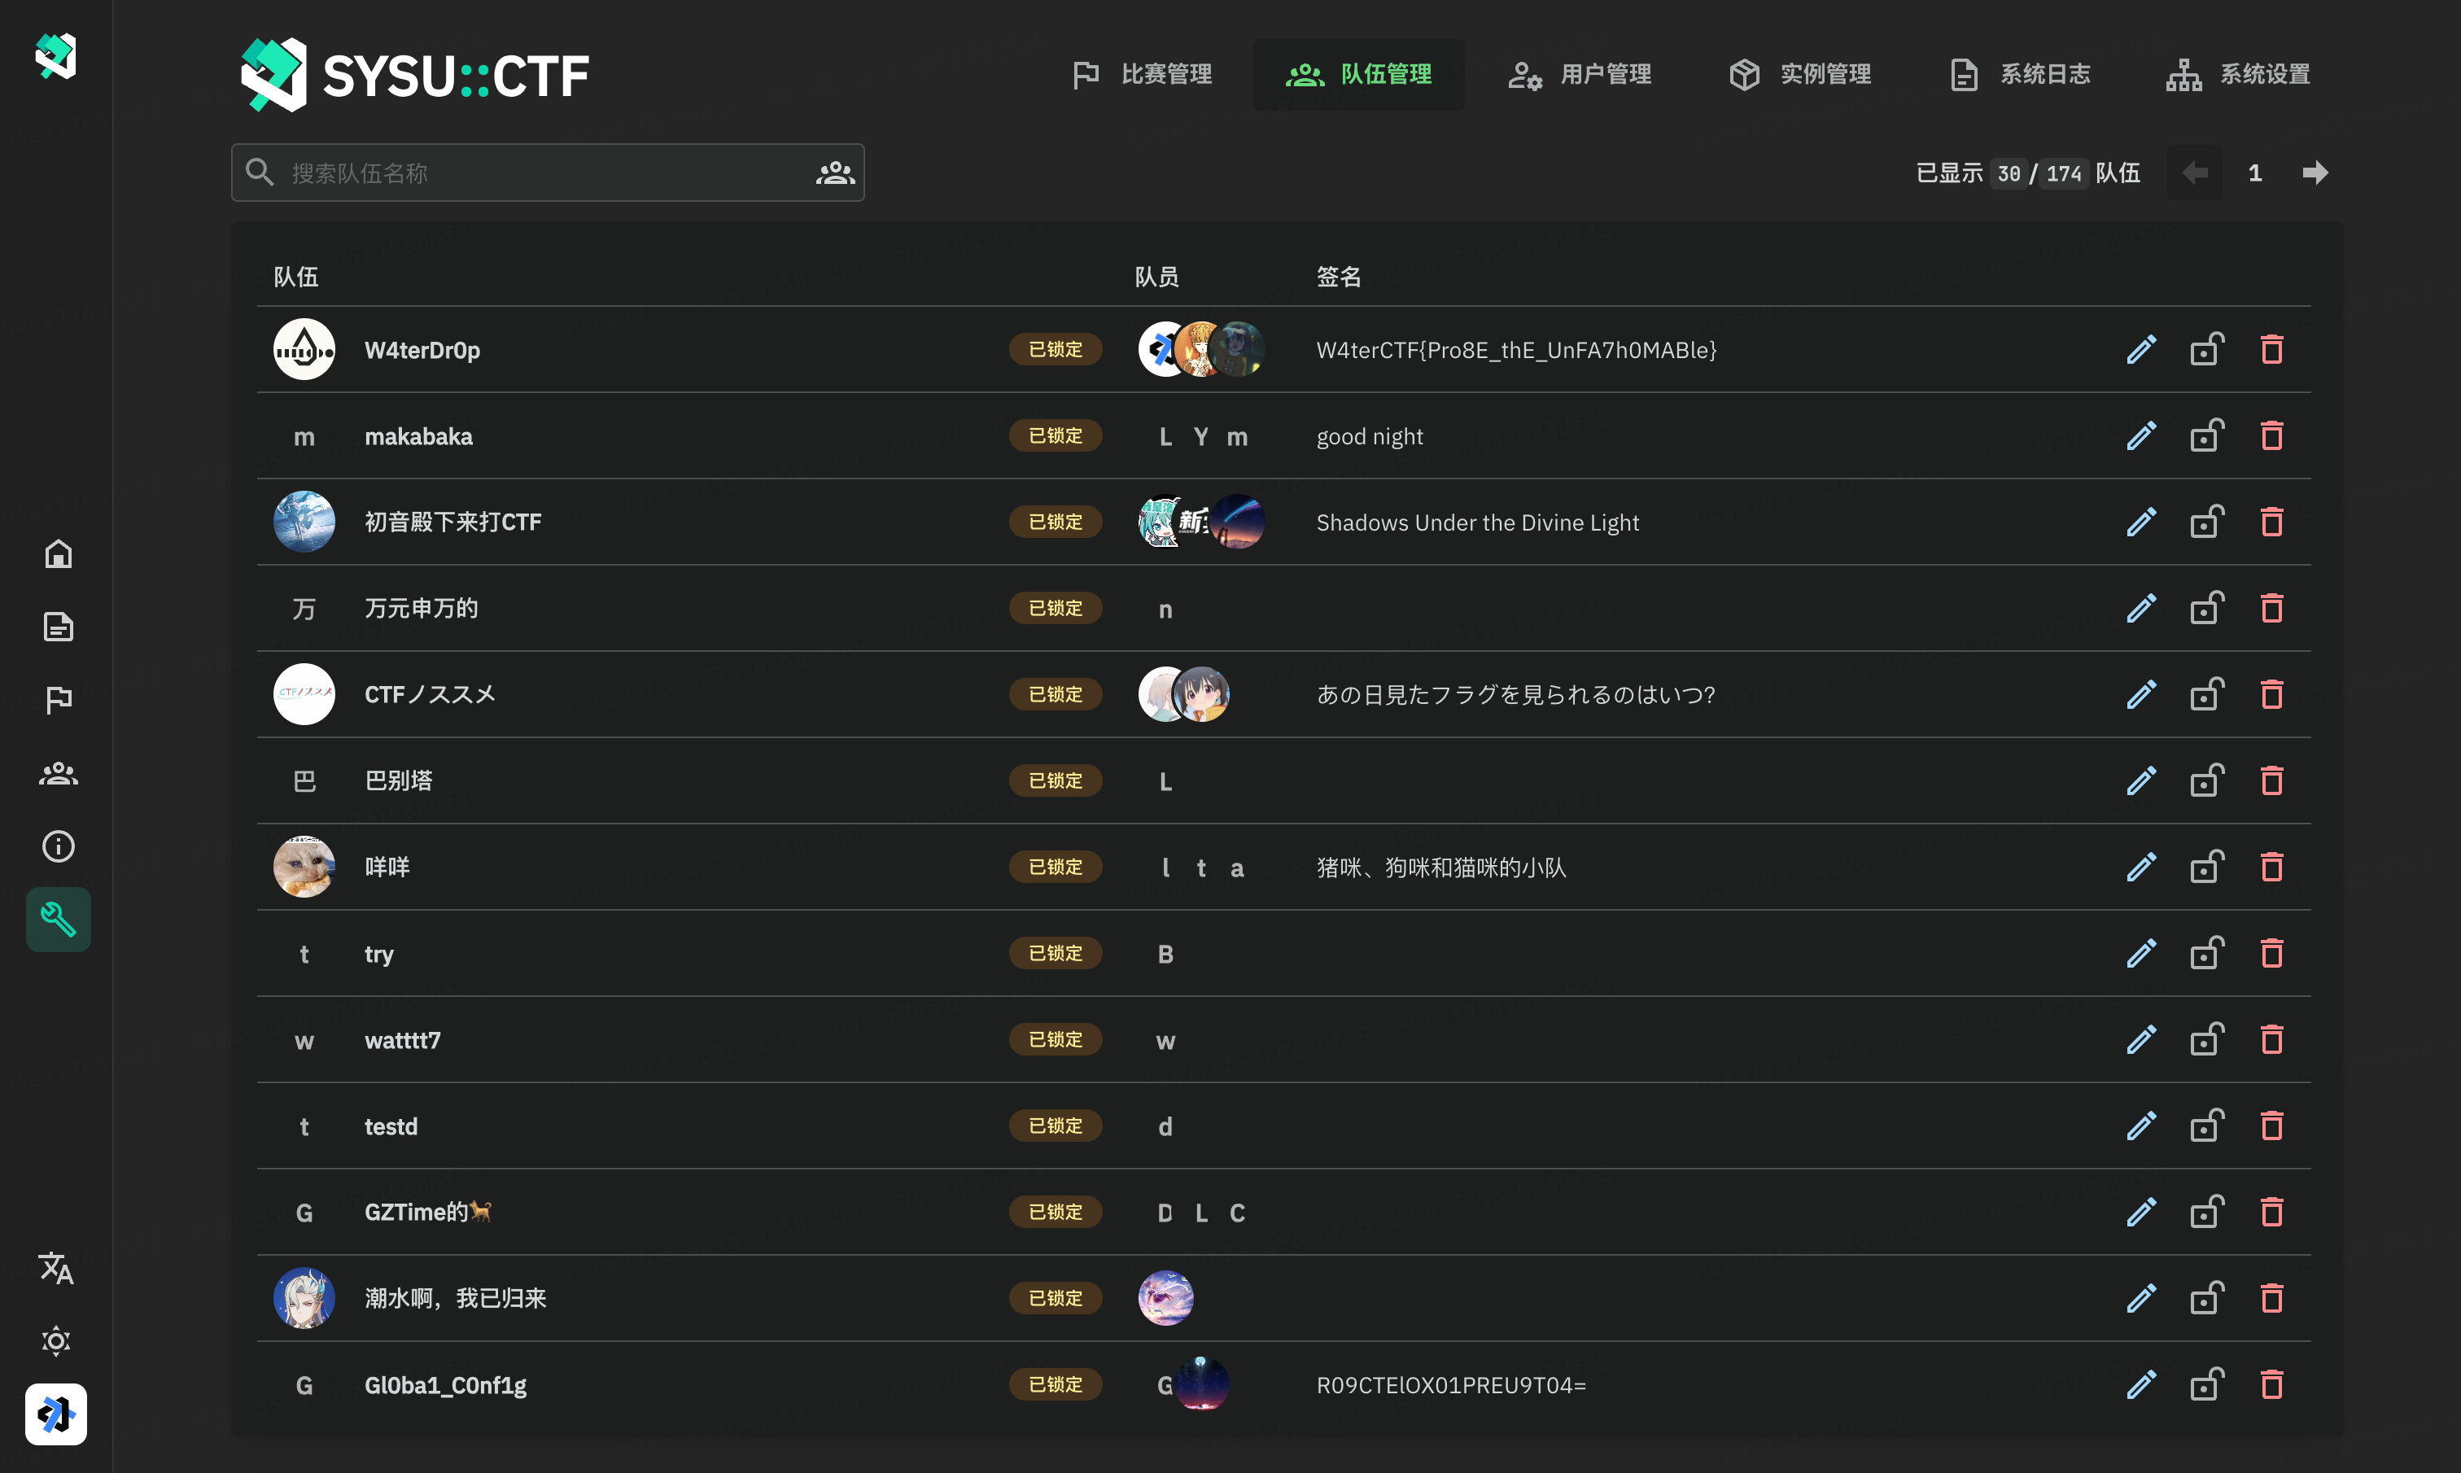Screen dimensions: 2461x1473
Task: Toggle the light/dark theme sun icon
Action: [x=55, y=1341]
